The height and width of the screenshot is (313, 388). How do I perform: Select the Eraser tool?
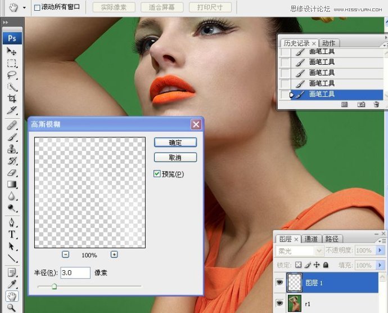coord(12,173)
